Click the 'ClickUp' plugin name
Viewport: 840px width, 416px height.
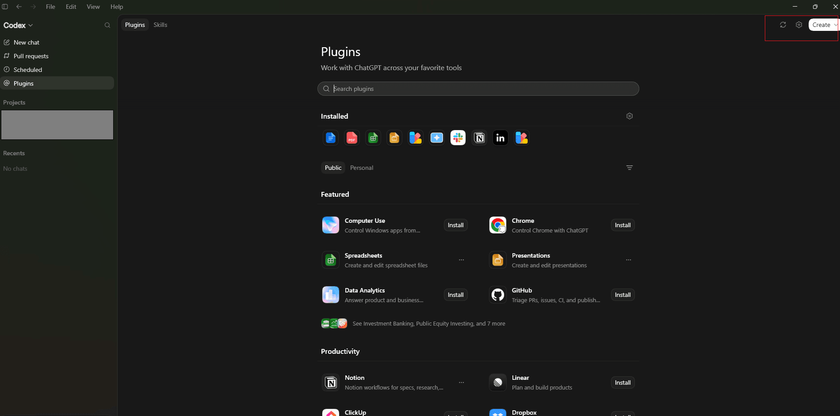355,412
